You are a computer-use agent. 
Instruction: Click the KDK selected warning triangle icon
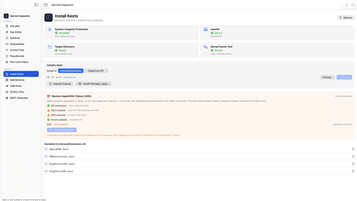(49, 115)
